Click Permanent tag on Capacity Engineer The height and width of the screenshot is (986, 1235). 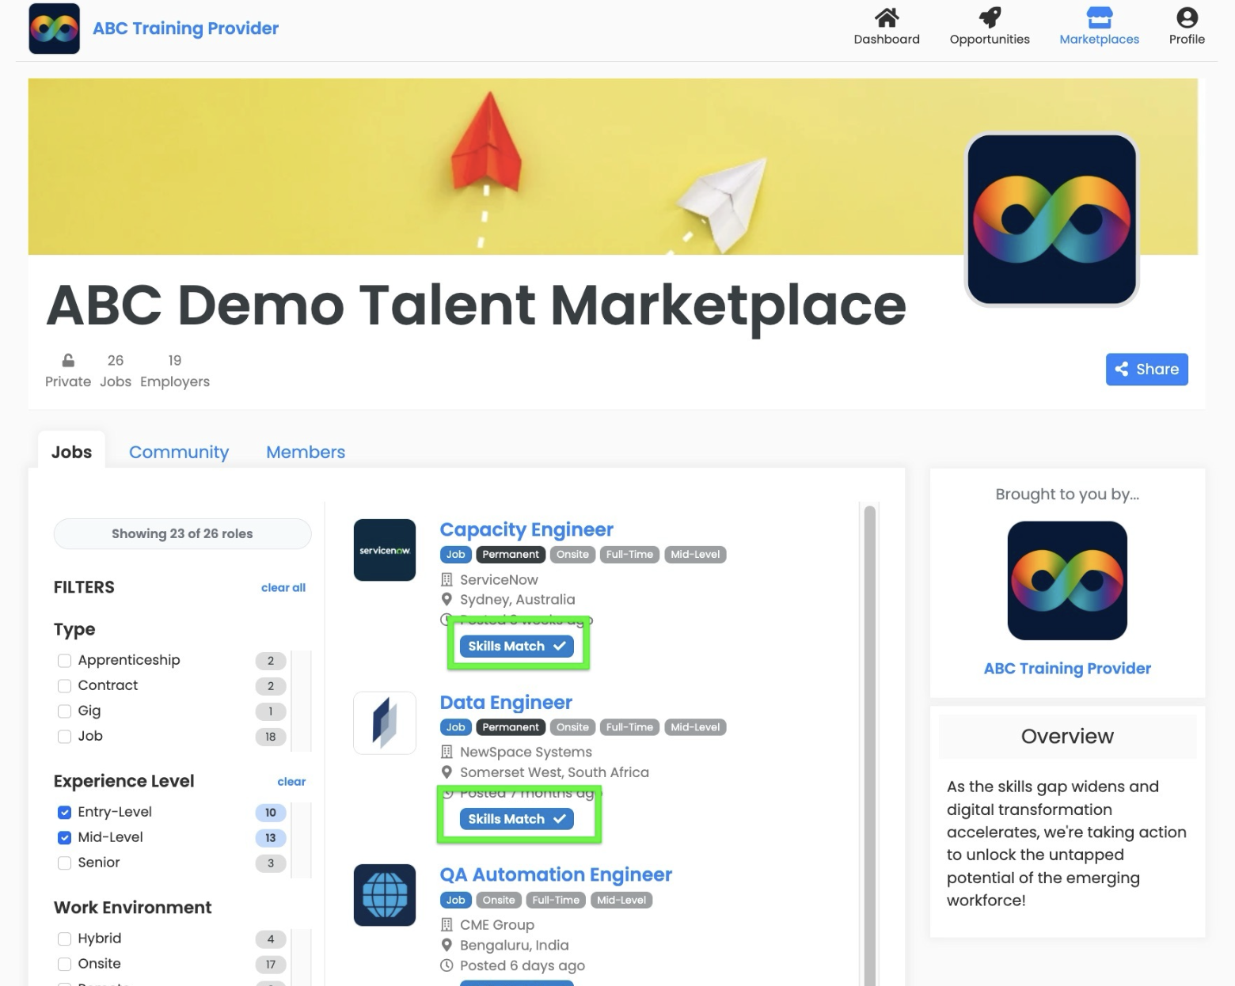511,555
